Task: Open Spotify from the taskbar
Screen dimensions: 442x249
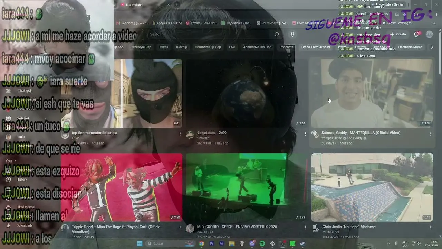Action: (262, 243)
